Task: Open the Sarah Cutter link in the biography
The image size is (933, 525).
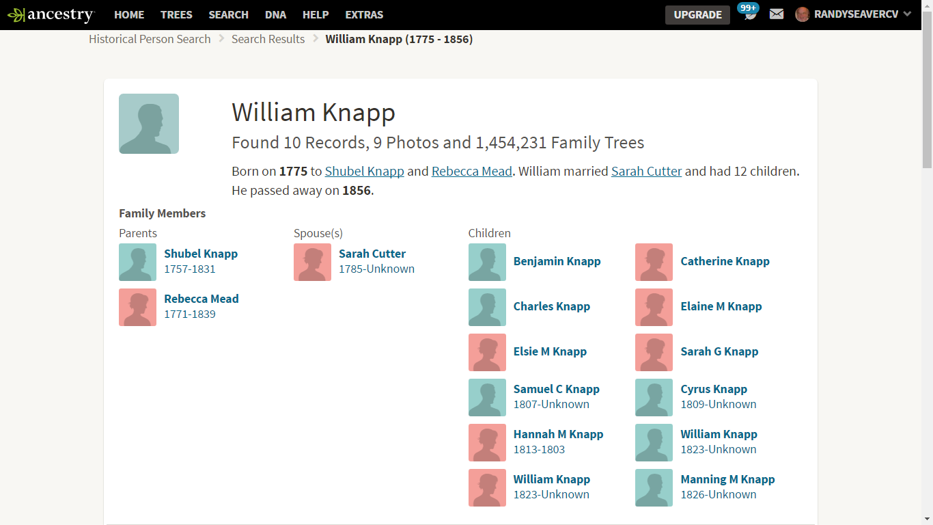Action: 646,171
